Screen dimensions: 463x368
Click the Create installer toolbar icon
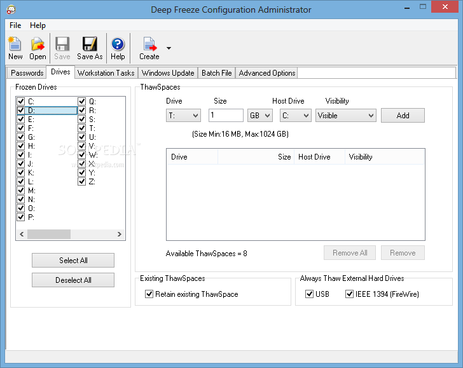(x=149, y=48)
